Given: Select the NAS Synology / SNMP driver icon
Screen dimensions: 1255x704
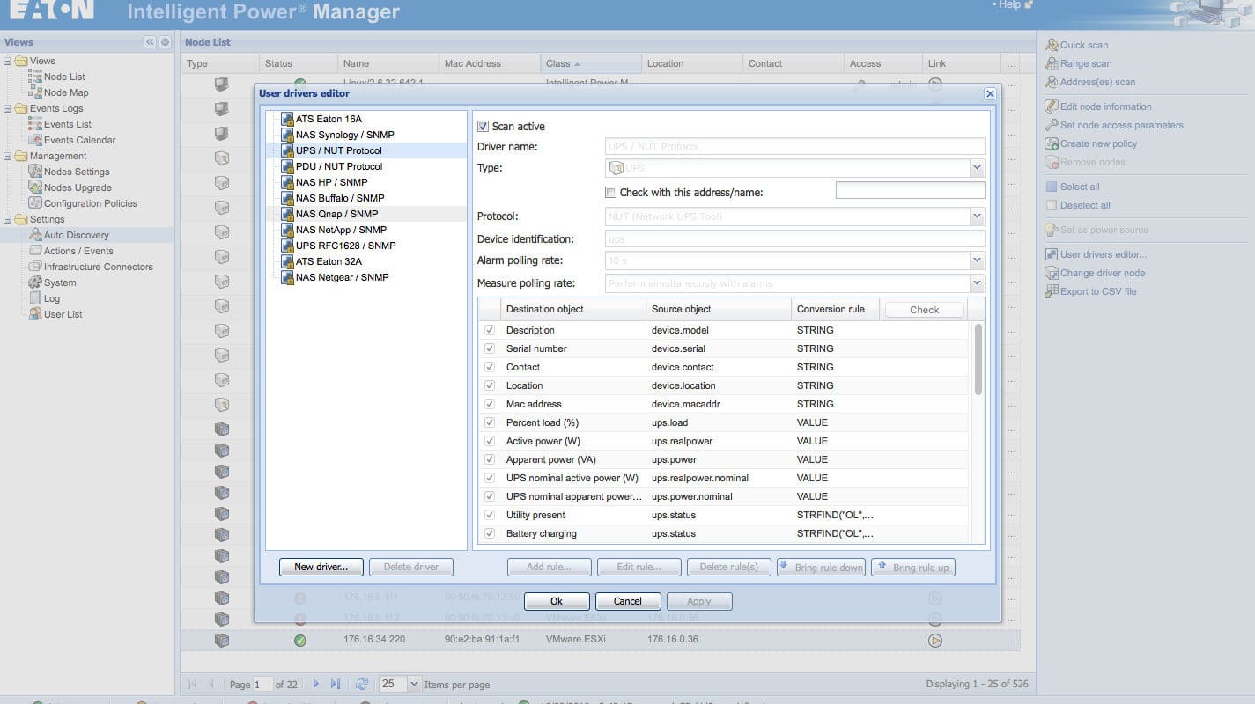Looking at the screenshot, I should (x=287, y=135).
